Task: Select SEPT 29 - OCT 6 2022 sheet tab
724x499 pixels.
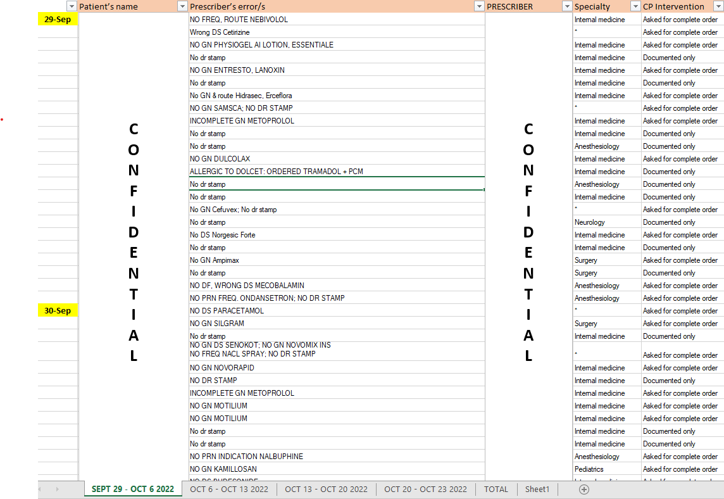Action: (x=132, y=490)
